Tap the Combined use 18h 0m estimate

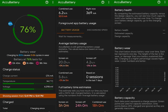99,104
